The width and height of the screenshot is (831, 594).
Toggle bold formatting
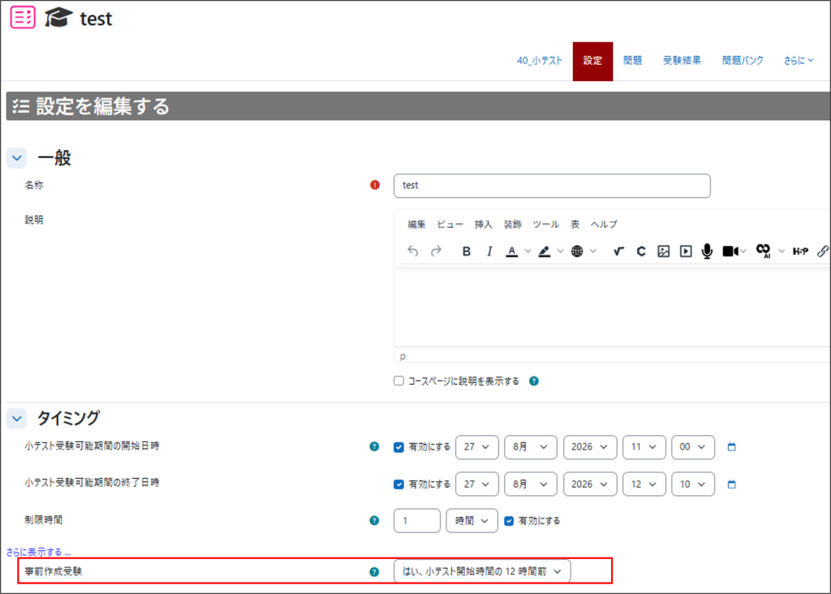click(x=467, y=252)
